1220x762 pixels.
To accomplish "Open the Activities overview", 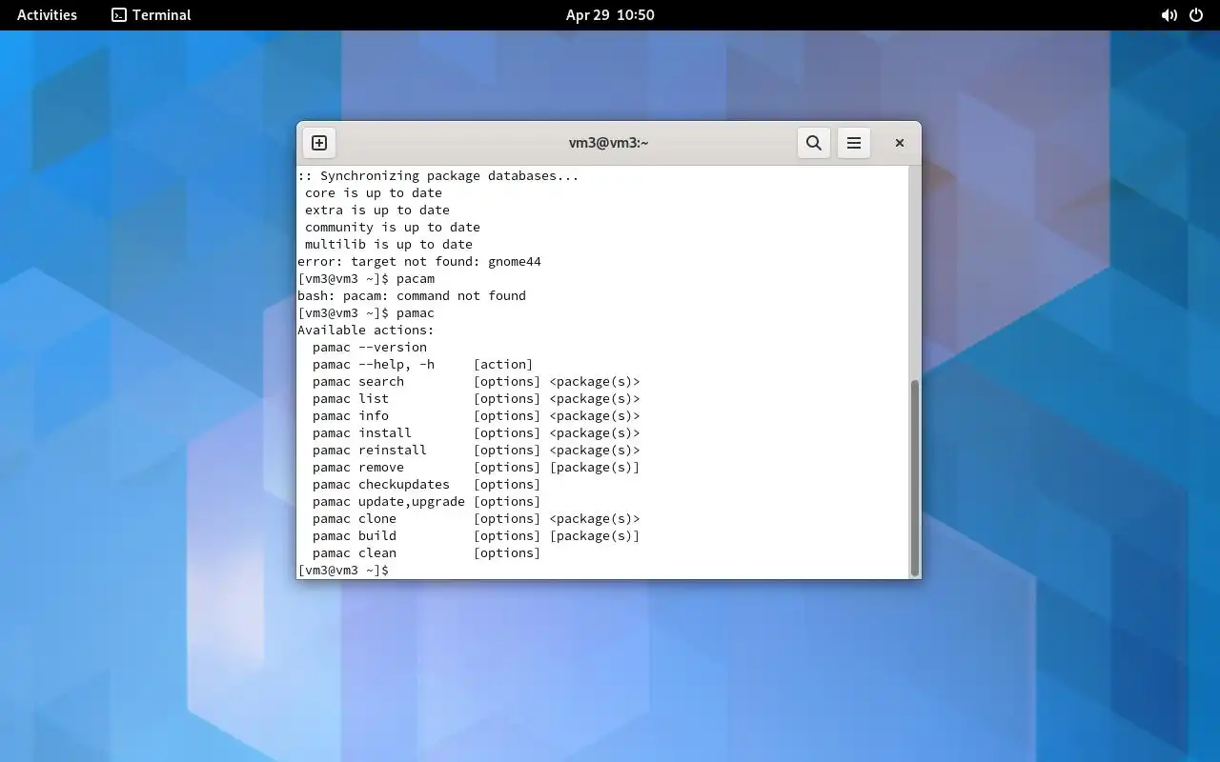I will click(47, 15).
